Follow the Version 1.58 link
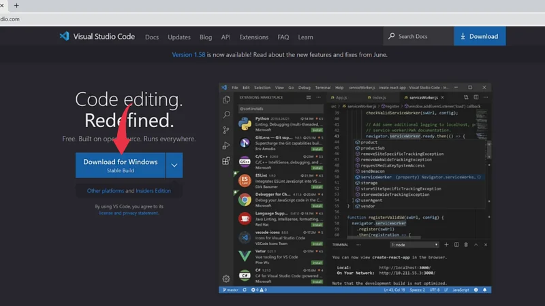Screen dimensions: 545x306 [191, 55]
